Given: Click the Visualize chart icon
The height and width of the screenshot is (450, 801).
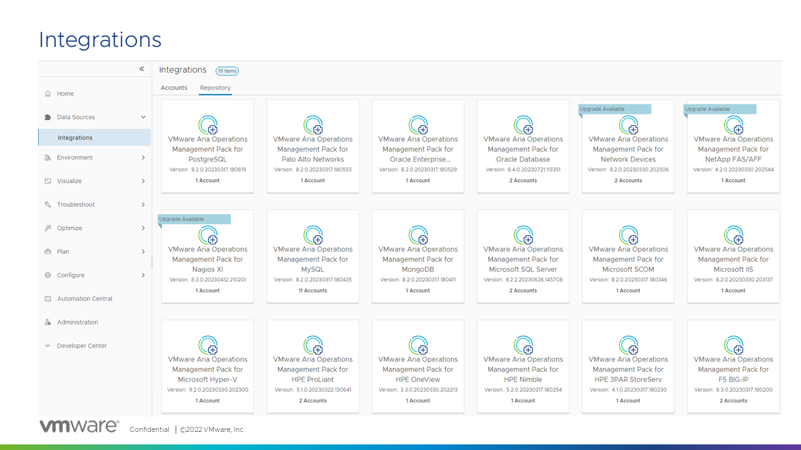Looking at the screenshot, I should [48, 181].
